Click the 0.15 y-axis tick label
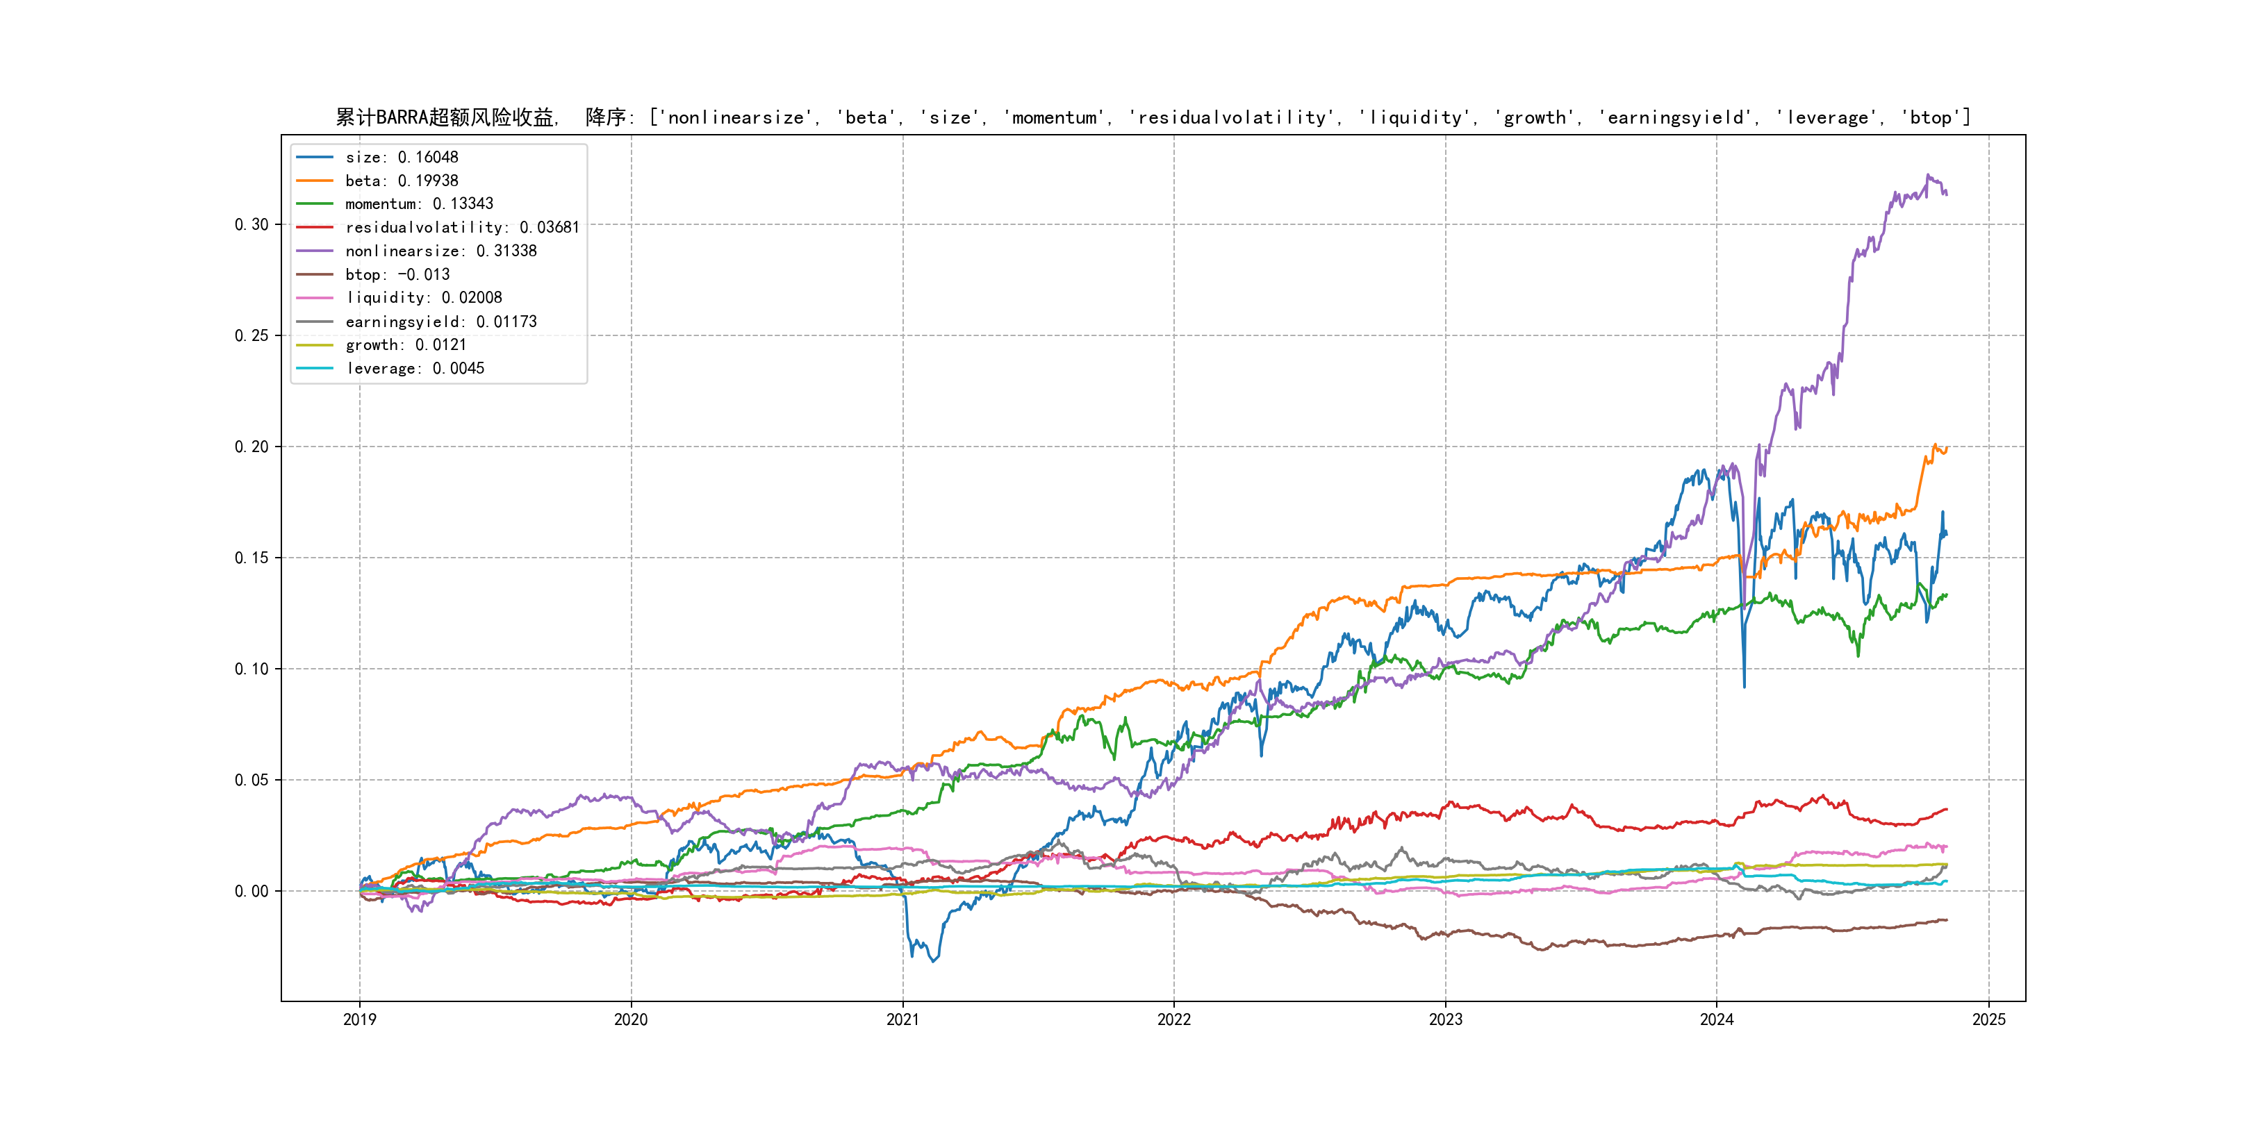 [x=251, y=558]
